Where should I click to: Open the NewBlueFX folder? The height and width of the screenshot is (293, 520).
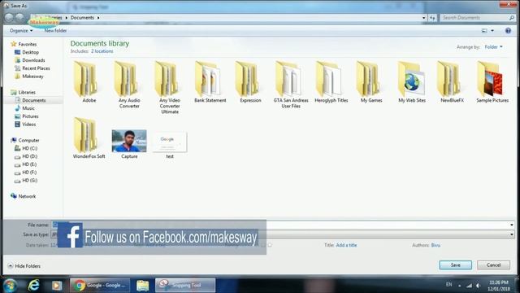[452, 81]
